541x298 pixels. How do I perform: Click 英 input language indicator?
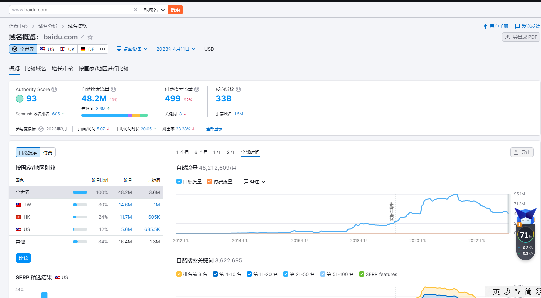point(496,292)
